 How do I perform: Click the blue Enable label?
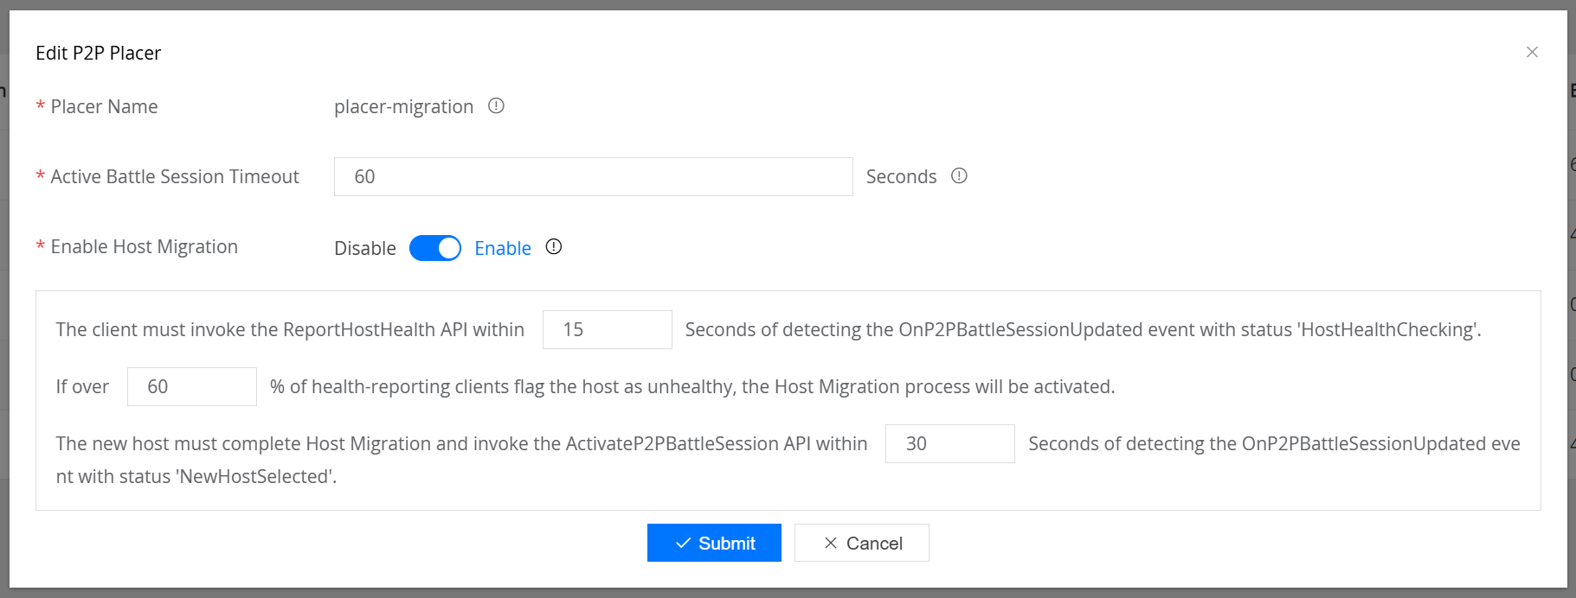(x=503, y=248)
